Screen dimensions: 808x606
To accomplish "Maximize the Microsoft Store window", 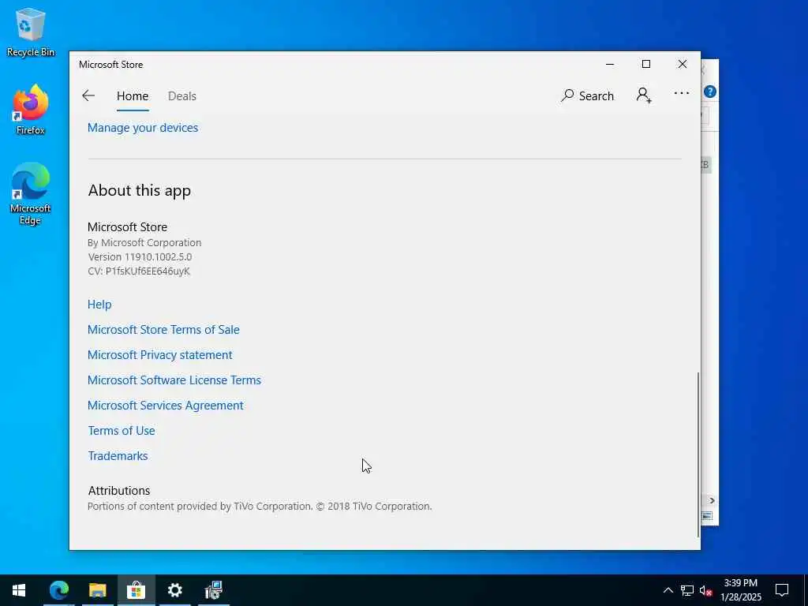I will [646, 64].
